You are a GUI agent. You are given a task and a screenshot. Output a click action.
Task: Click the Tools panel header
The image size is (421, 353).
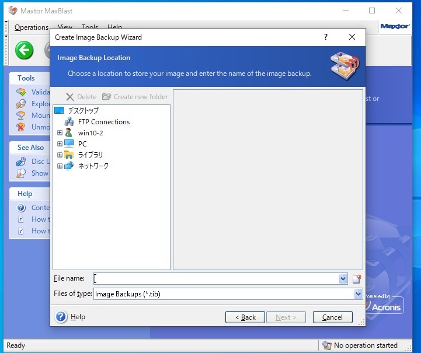[26, 78]
